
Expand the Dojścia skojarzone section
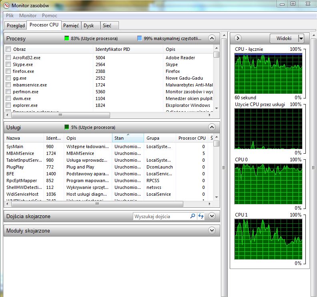[x=212, y=216]
